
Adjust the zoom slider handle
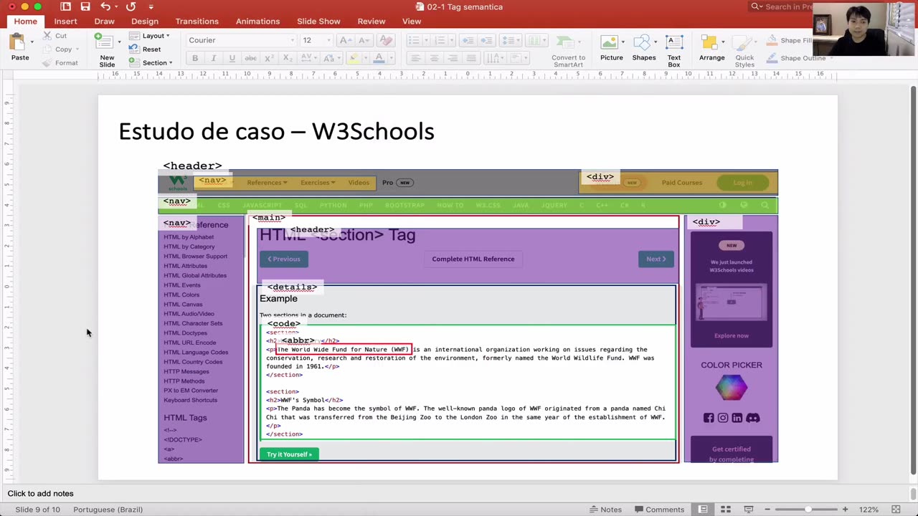[808, 510]
